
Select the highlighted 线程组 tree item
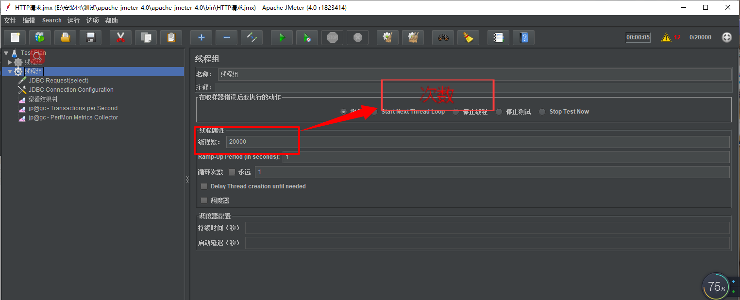(x=34, y=72)
